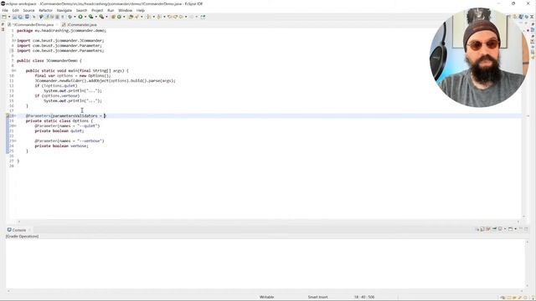Click the Open Type toolbar icon

click(131, 17)
